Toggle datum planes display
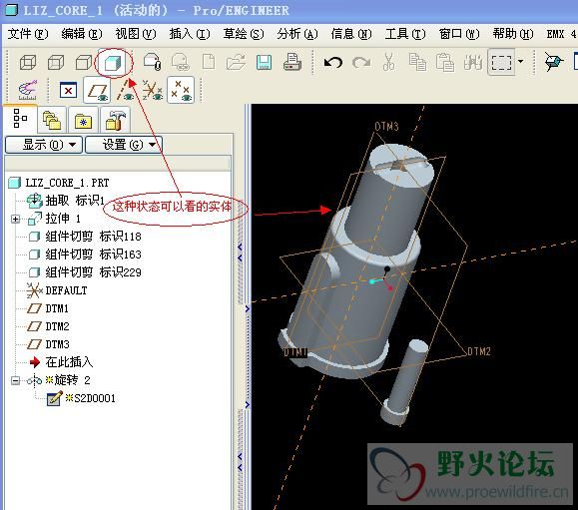This screenshot has width=578, height=510. [x=97, y=90]
